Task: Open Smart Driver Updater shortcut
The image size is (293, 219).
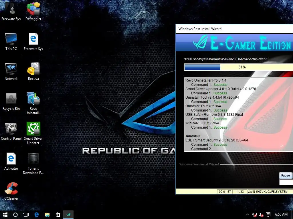Action: (x=33, y=133)
